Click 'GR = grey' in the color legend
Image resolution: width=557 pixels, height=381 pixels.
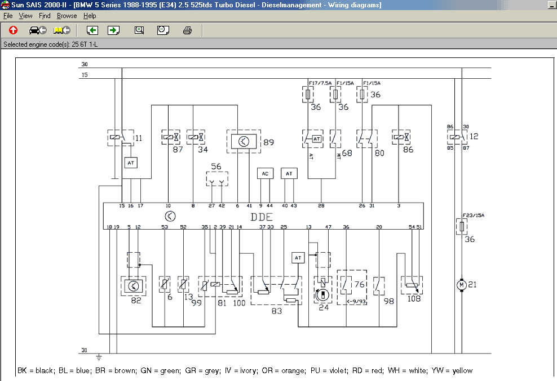(x=202, y=371)
